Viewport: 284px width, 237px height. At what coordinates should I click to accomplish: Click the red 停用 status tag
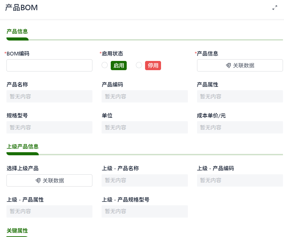pos(153,65)
